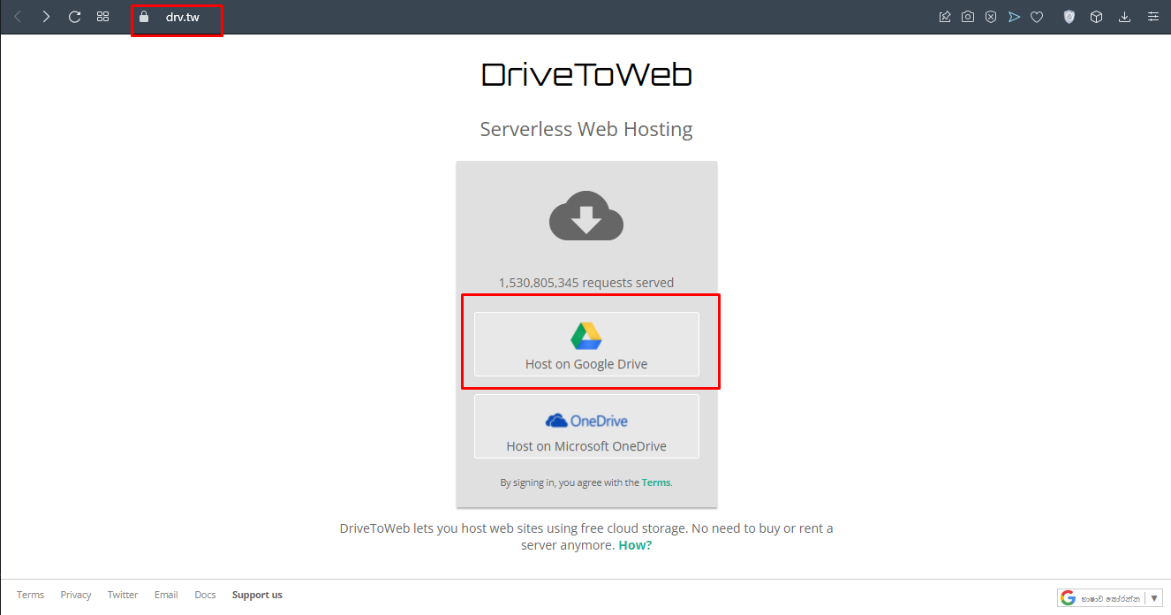Open easy setup sliders icon
1171x615 pixels.
1152,17
